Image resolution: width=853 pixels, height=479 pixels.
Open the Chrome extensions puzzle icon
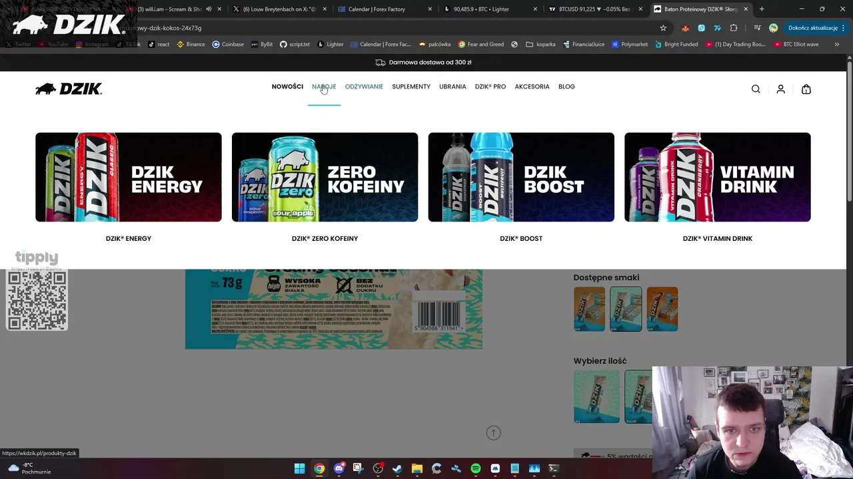(734, 28)
